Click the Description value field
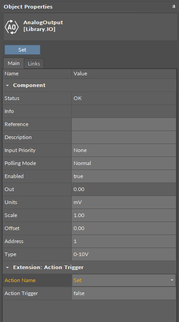This screenshot has width=179, height=322. [124, 137]
